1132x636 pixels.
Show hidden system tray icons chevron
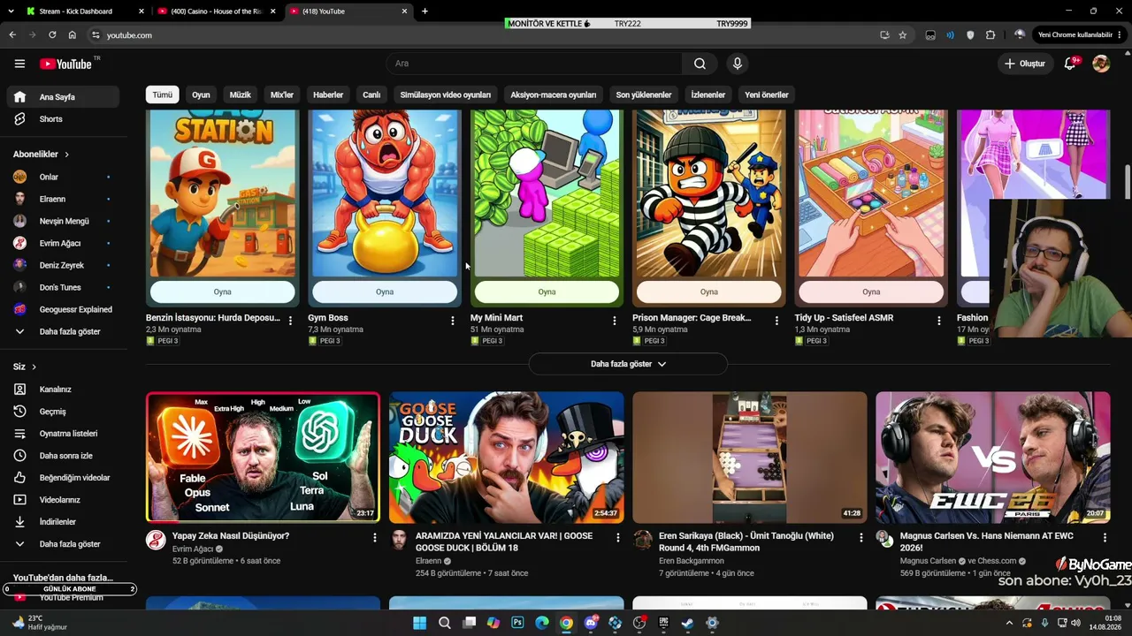tap(1009, 623)
